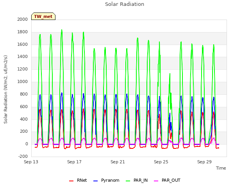Click the 400 y-axis tick label
Image resolution: width=250 pixels, height=188 pixels.
coord(24,119)
